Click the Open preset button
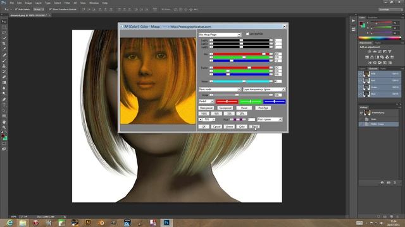405x227 pixels. (206, 108)
